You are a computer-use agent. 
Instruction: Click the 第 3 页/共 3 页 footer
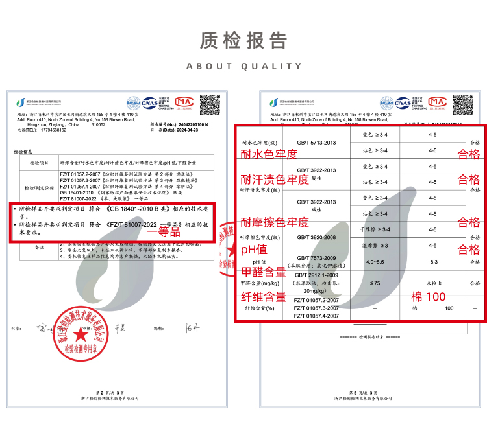[363, 393]
